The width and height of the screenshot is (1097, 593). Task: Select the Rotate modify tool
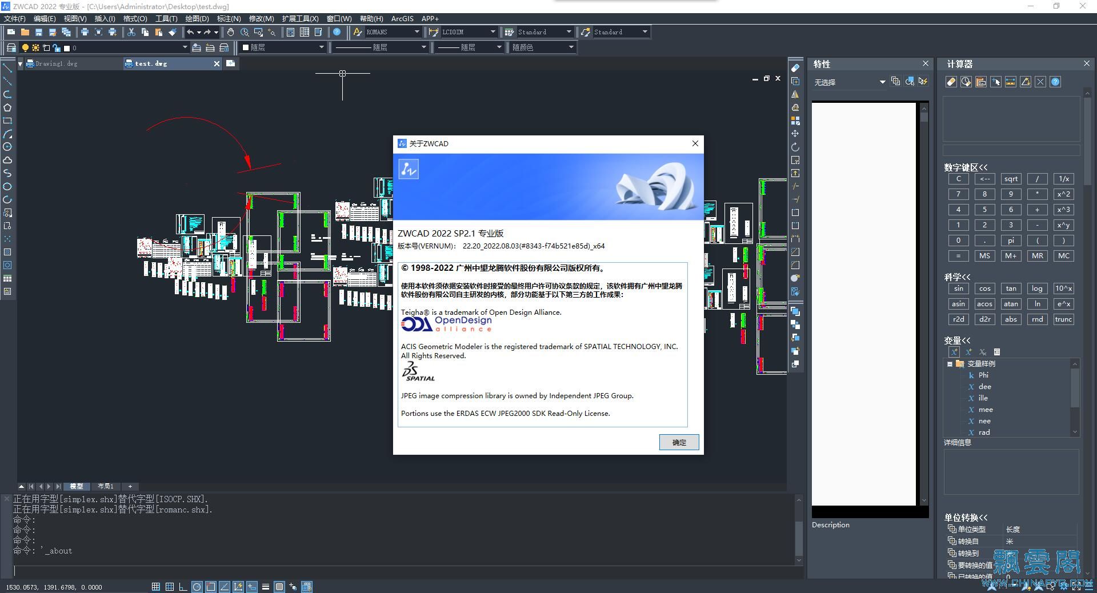pyautogui.click(x=795, y=147)
